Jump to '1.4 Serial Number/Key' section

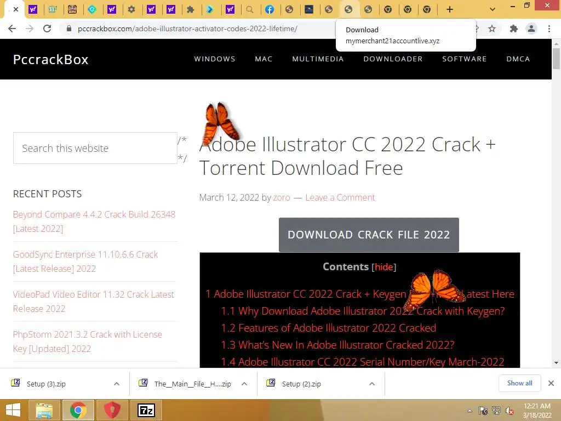click(x=363, y=362)
